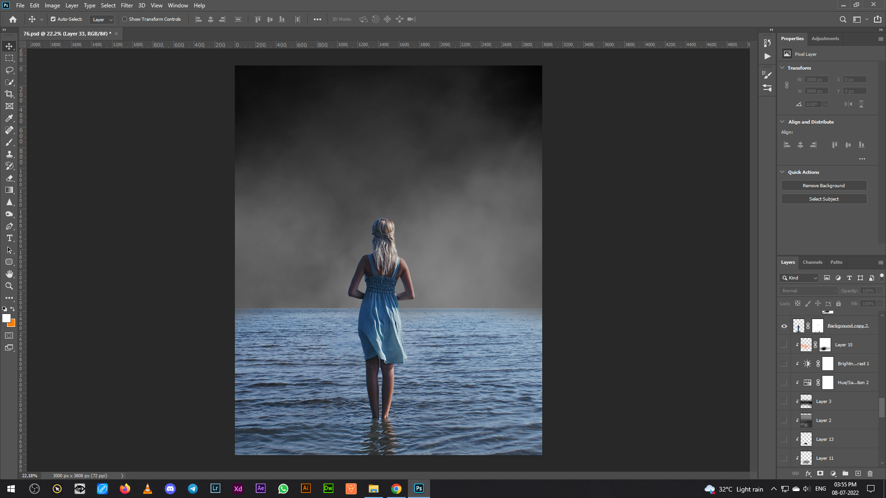Screen dimensions: 886x498
Task: Select the Clone Stamp tool
Action: pyautogui.click(x=9, y=154)
